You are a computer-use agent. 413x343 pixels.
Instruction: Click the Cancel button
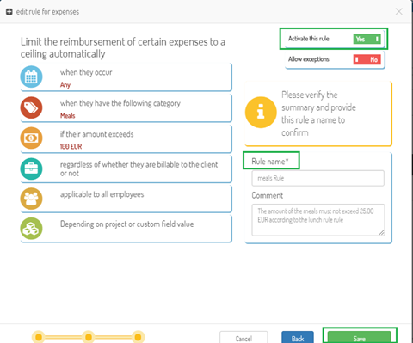pyautogui.click(x=243, y=338)
